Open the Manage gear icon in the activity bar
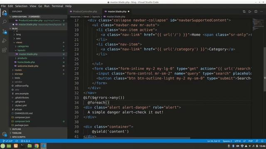Viewport: 266px width, 149px height. click(x=5, y=134)
